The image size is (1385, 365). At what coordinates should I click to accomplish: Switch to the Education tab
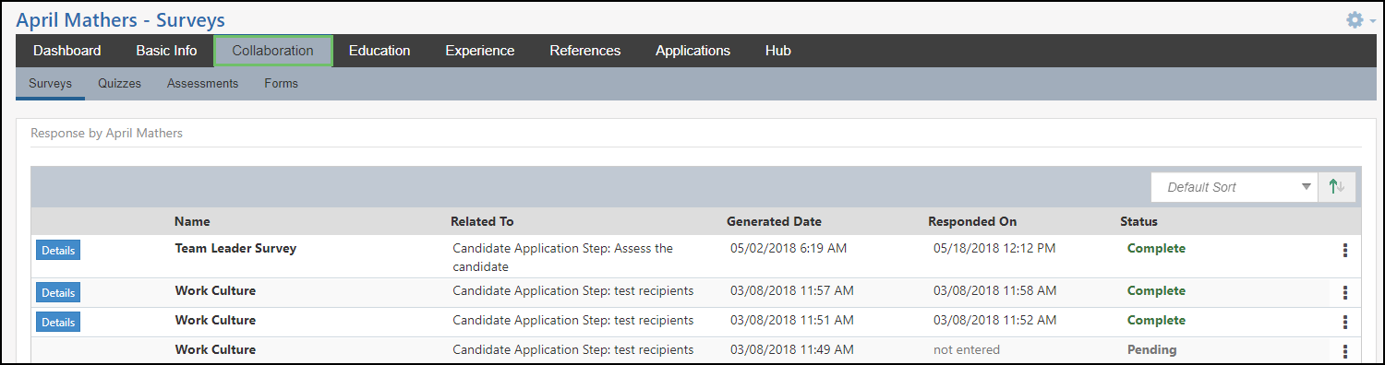(379, 51)
